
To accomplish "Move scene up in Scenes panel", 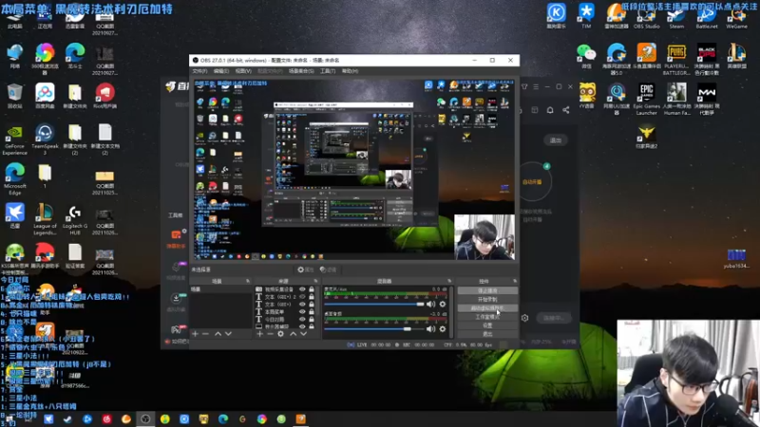I will coord(218,334).
